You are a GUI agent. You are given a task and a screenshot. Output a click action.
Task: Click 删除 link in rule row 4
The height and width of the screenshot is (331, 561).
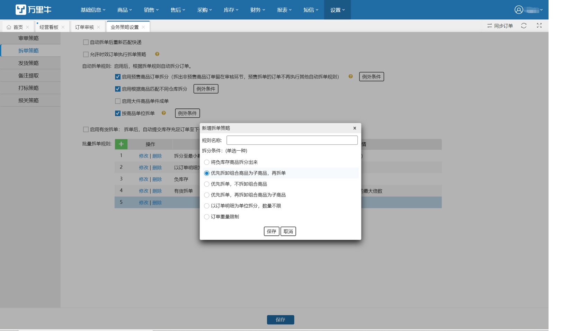[x=157, y=191]
